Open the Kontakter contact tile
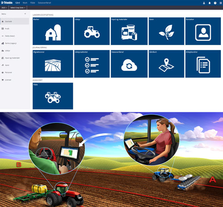Image resolution: width=223 pixels, height=207 pixels. 203,31
